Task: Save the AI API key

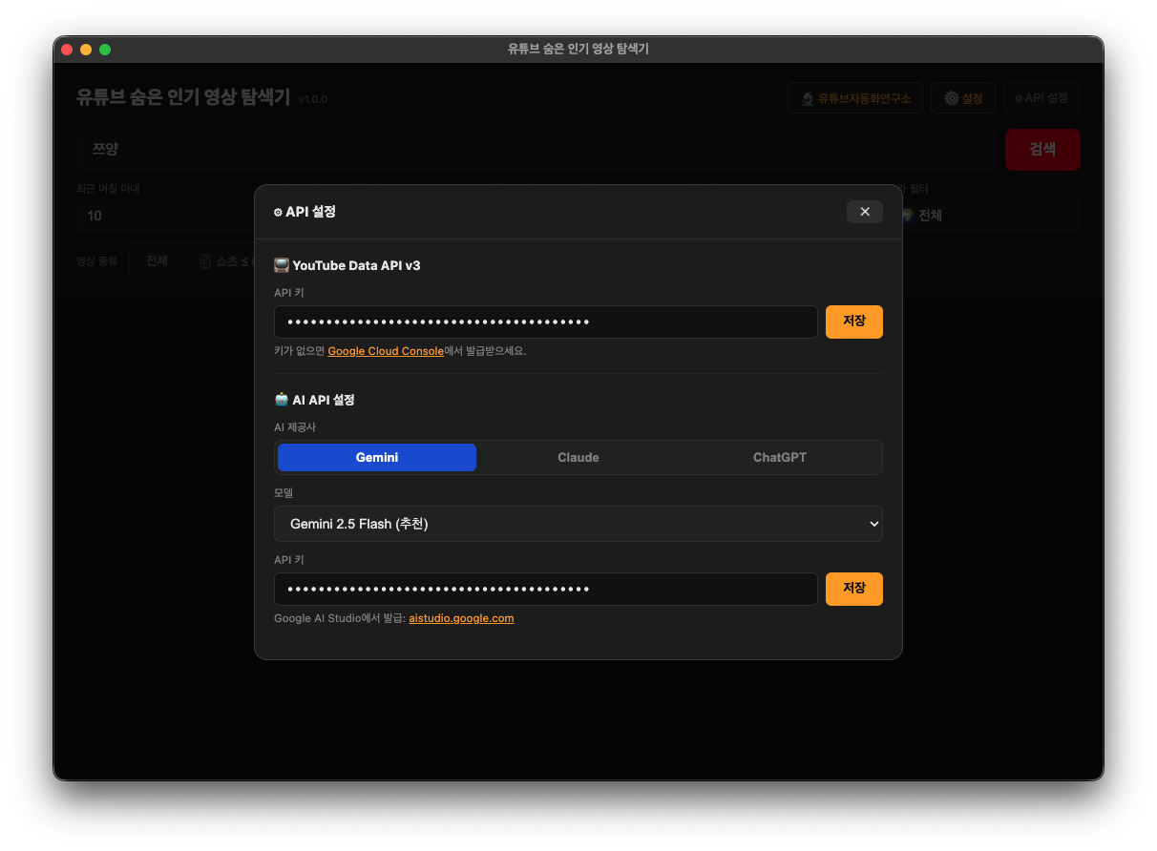Action: (853, 589)
